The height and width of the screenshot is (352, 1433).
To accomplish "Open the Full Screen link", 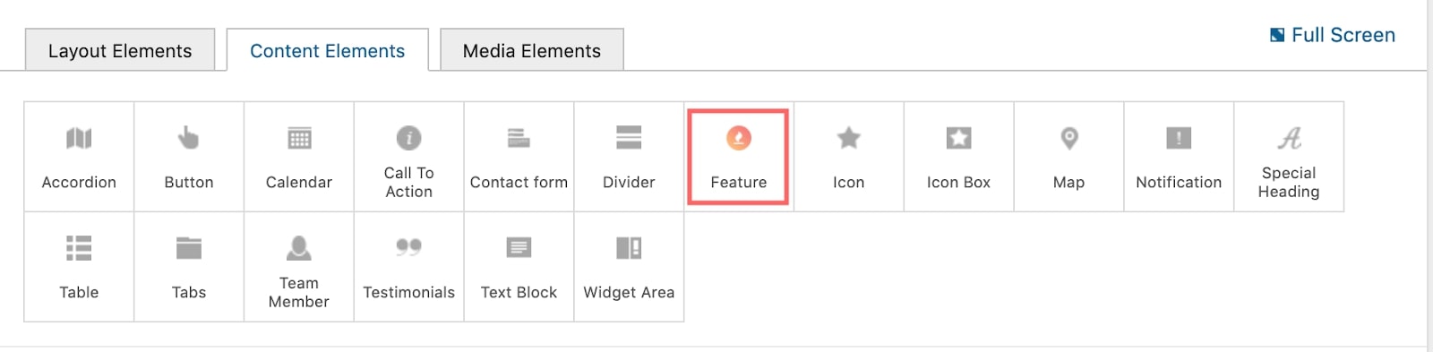I will pyautogui.click(x=1333, y=35).
